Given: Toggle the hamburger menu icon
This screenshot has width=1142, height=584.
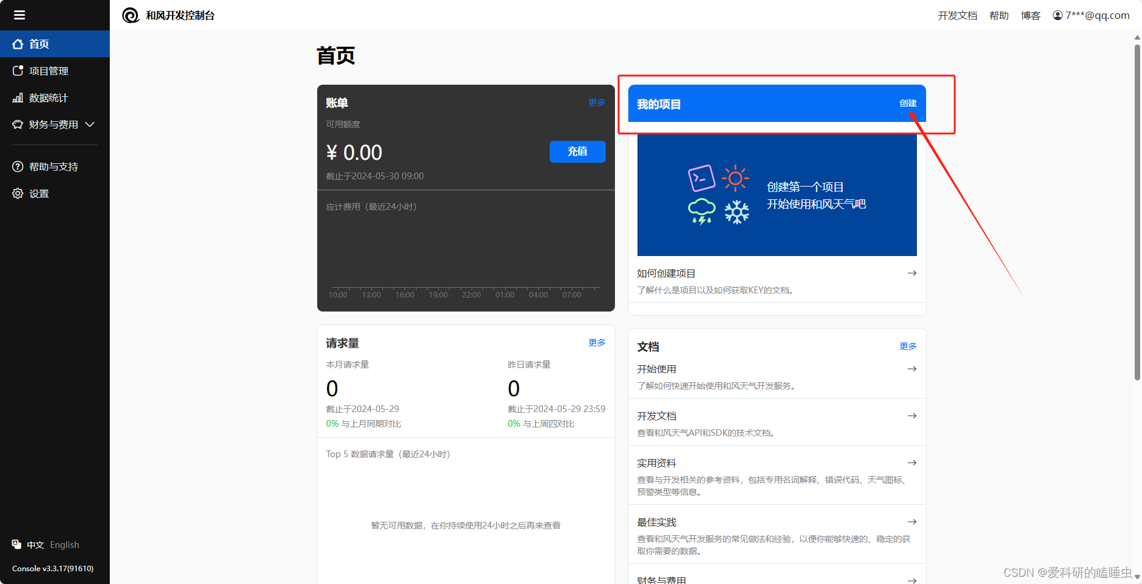Looking at the screenshot, I should pos(20,15).
